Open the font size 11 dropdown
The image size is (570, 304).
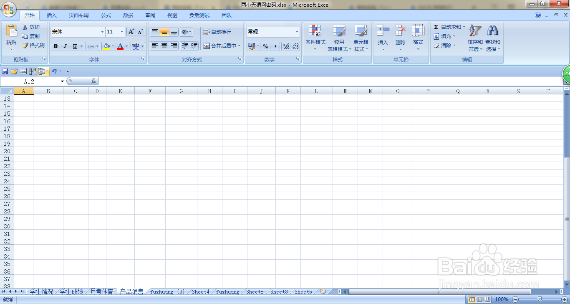[122, 32]
